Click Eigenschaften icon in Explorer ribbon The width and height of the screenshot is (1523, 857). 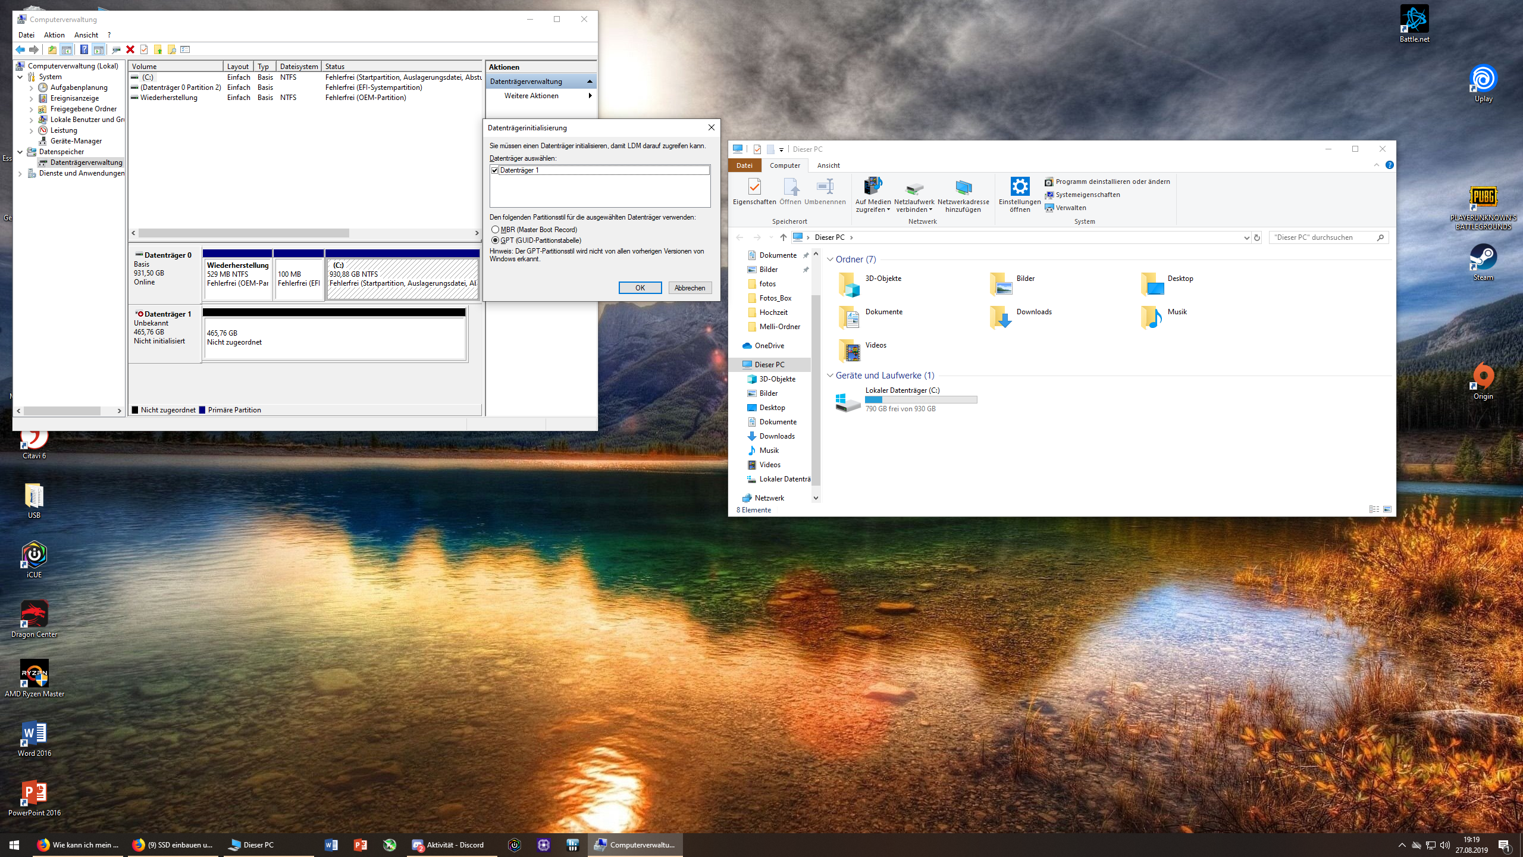point(754,187)
